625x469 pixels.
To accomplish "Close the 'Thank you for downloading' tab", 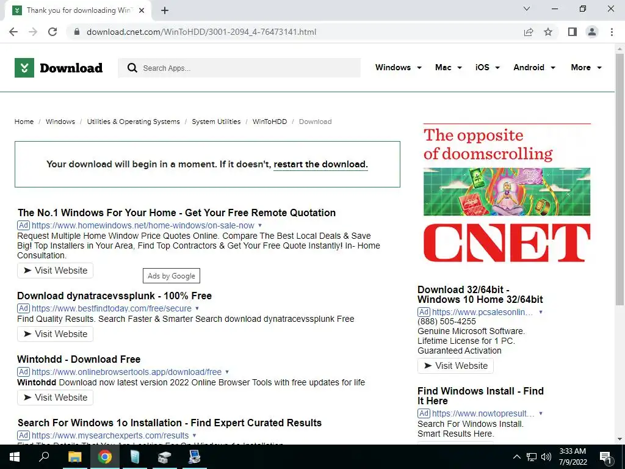I will click(x=142, y=10).
